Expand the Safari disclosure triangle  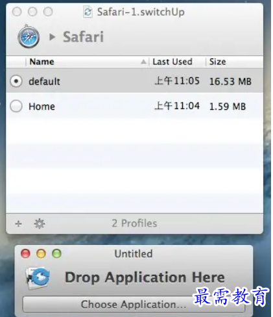[x=52, y=37]
